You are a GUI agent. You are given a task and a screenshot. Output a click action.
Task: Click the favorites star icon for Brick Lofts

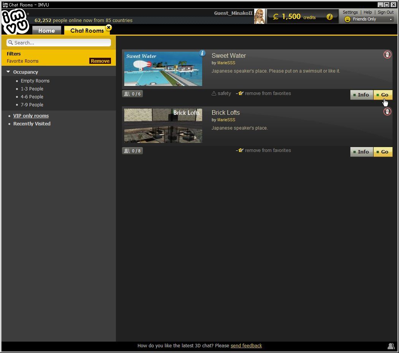click(x=240, y=150)
